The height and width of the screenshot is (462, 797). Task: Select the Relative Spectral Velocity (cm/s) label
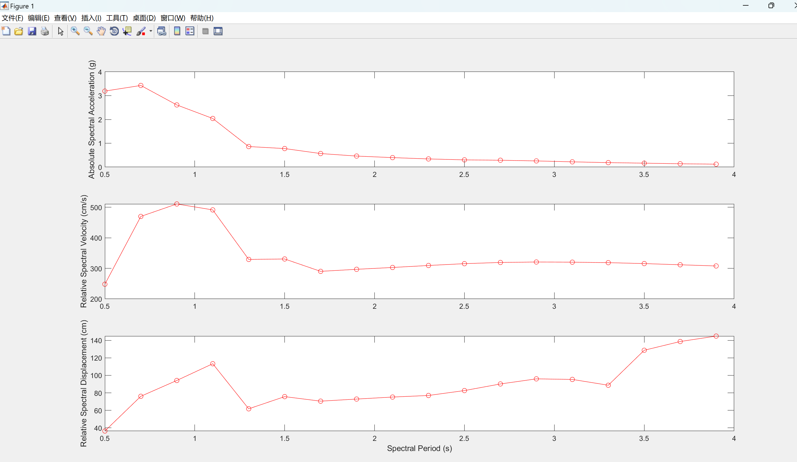click(x=83, y=251)
